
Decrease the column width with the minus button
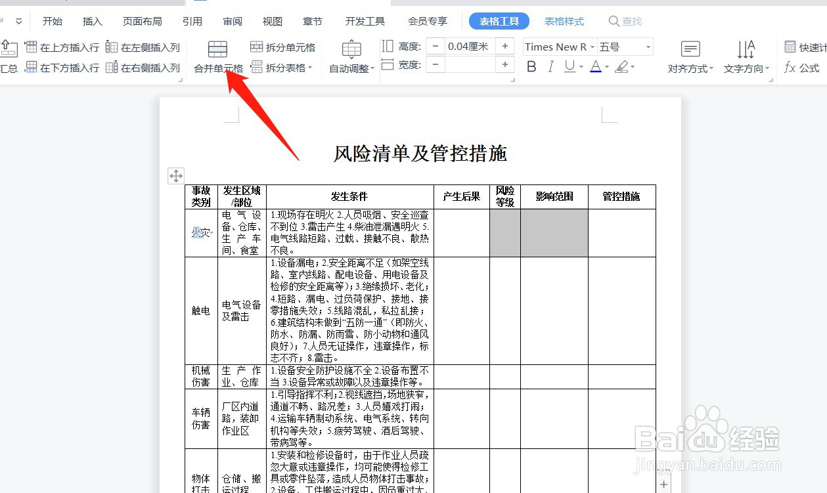(x=435, y=65)
